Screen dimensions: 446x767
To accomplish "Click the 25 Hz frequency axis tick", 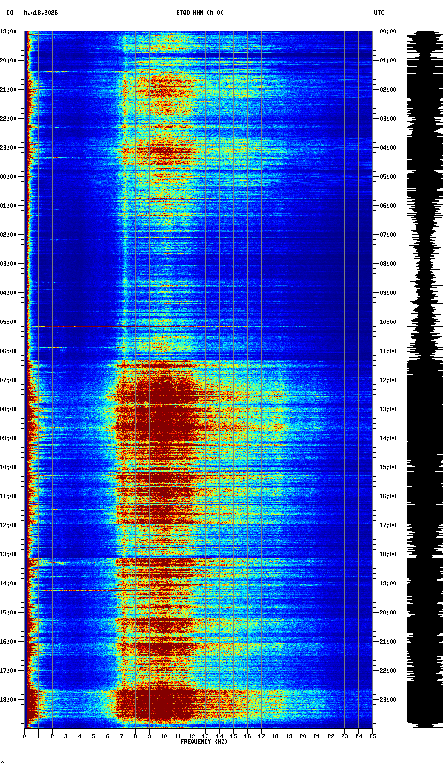I will point(372,736).
